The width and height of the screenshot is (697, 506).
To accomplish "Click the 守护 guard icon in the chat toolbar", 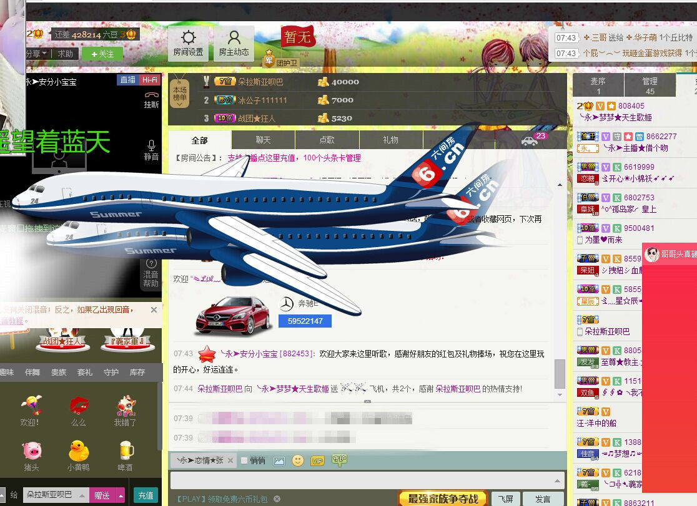I will [339, 460].
